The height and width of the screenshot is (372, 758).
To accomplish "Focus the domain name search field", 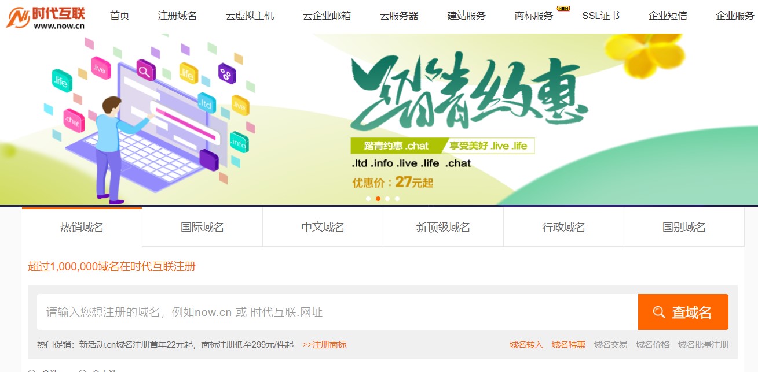I will 338,312.
